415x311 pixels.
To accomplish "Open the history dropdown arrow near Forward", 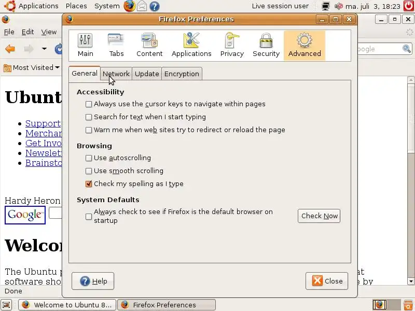I will click(x=44, y=49).
